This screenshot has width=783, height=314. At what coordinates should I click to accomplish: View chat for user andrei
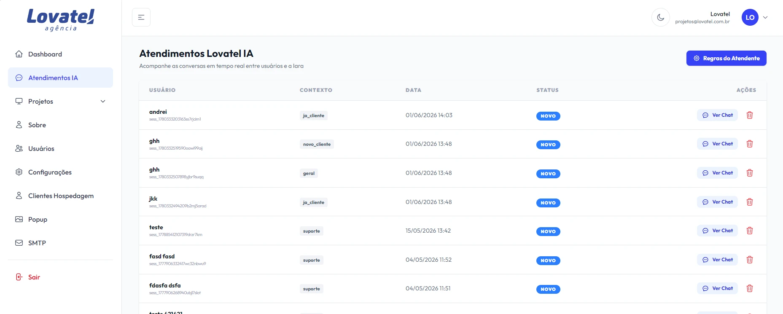[717, 115]
